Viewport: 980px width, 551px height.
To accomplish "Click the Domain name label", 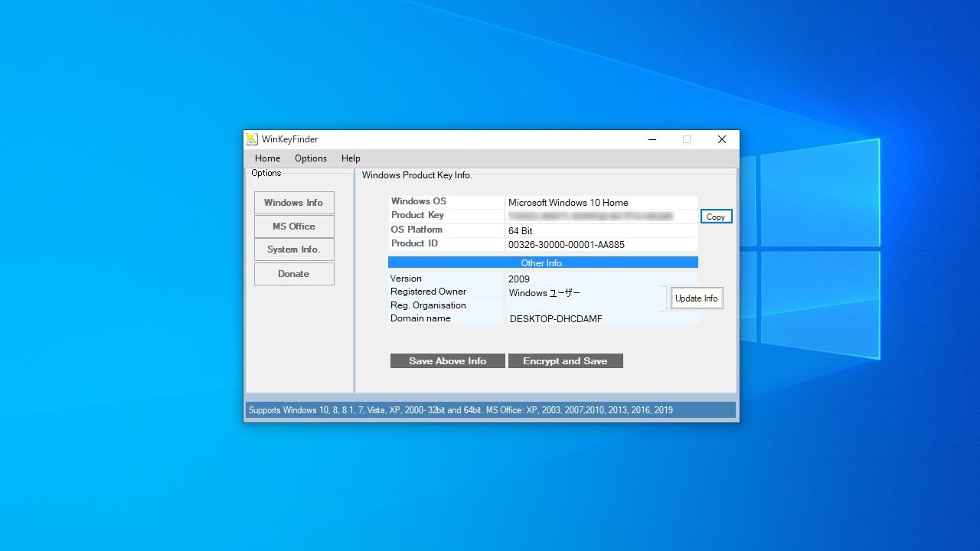I will point(420,318).
